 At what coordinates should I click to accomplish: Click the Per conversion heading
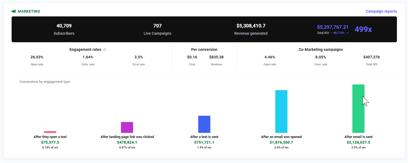(204, 49)
